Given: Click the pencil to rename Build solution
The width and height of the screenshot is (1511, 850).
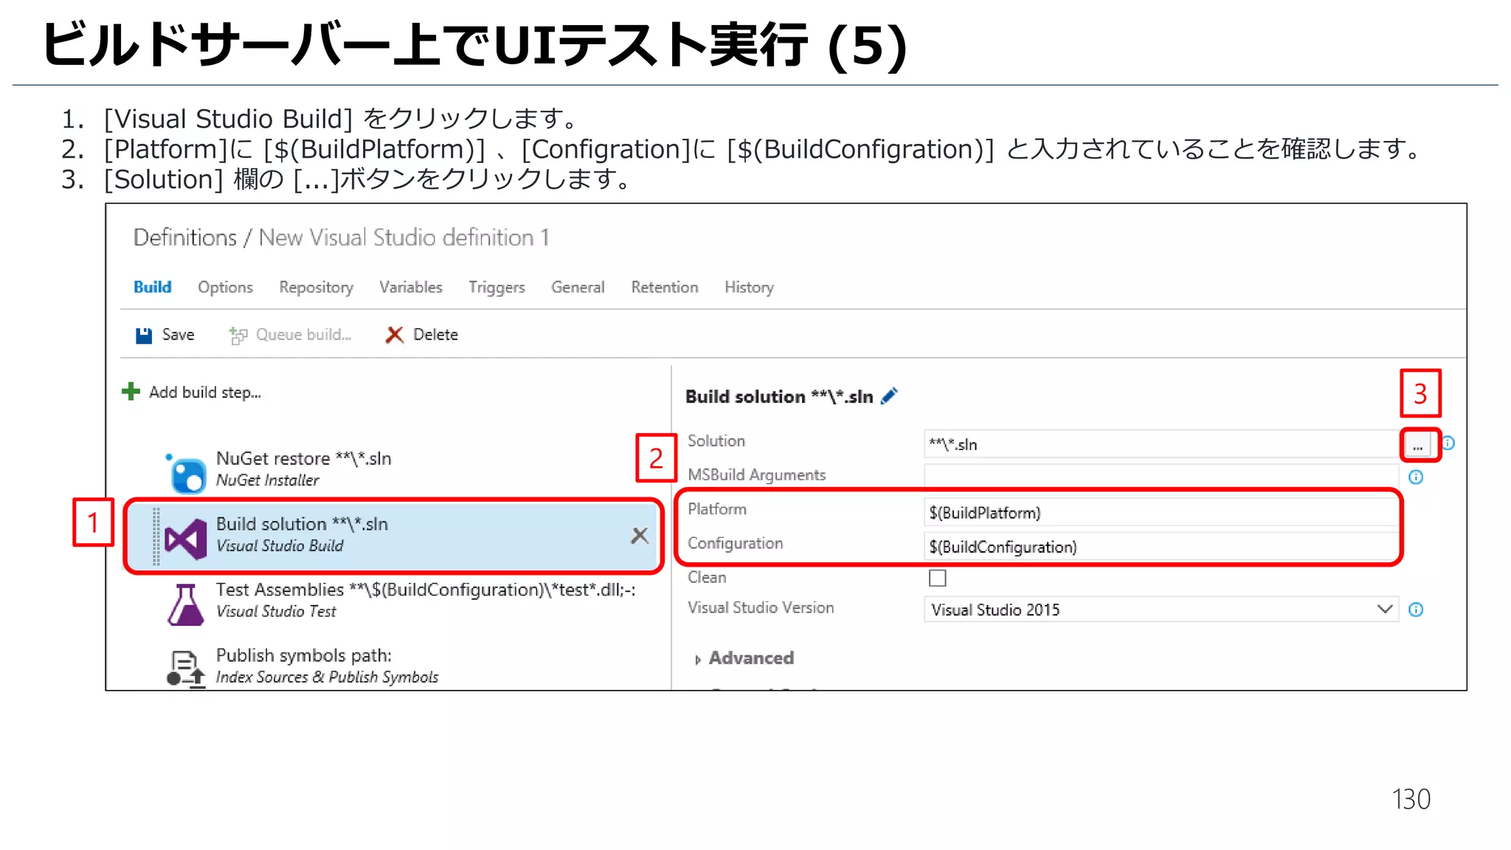Looking at the screenshot, I should (x=889, y=396).
